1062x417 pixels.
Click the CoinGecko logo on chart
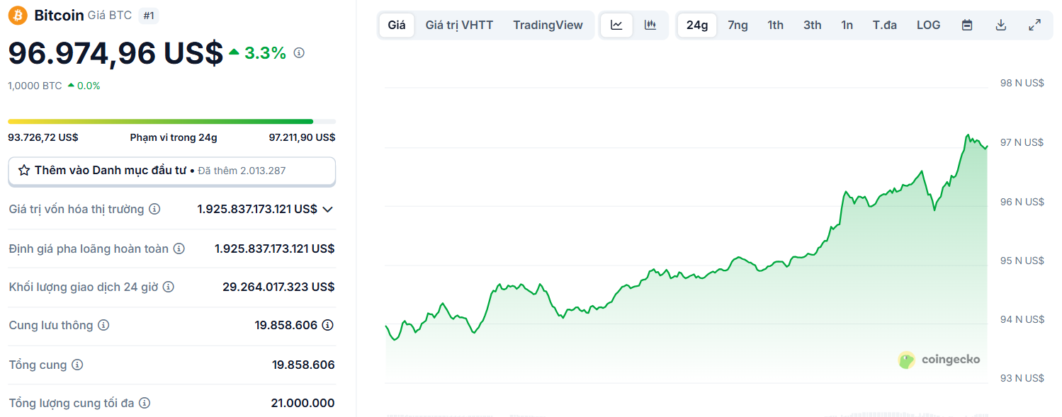click(x=939, y=360)
